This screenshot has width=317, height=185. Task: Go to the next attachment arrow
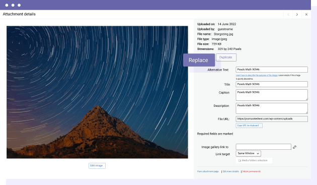[297, 15]
